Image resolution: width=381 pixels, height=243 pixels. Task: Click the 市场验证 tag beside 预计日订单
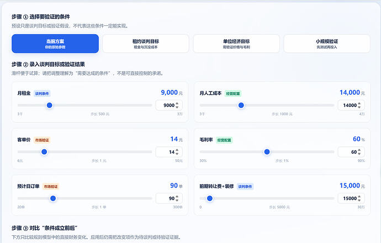coord(51,186)
